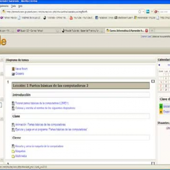Open the Maquetas folder link
This screenshot has height=170, width=170.
coord(20,151)
